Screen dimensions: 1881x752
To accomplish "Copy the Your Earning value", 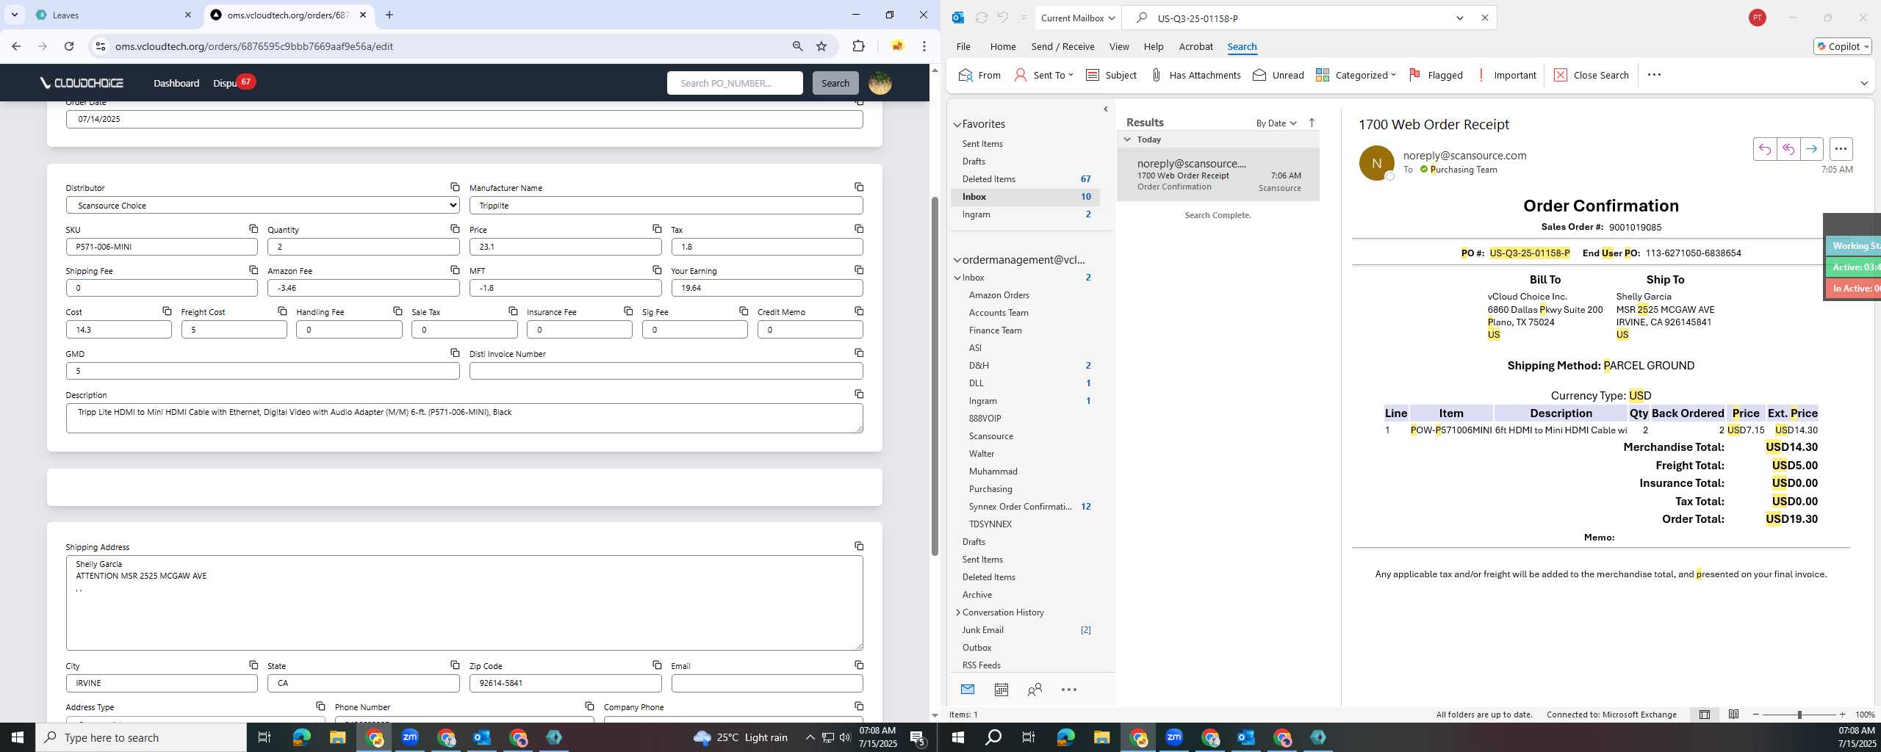I will tap(859, 270).
